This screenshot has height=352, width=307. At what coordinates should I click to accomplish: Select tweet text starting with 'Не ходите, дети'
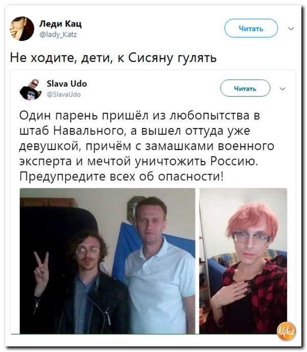(113, 58)
